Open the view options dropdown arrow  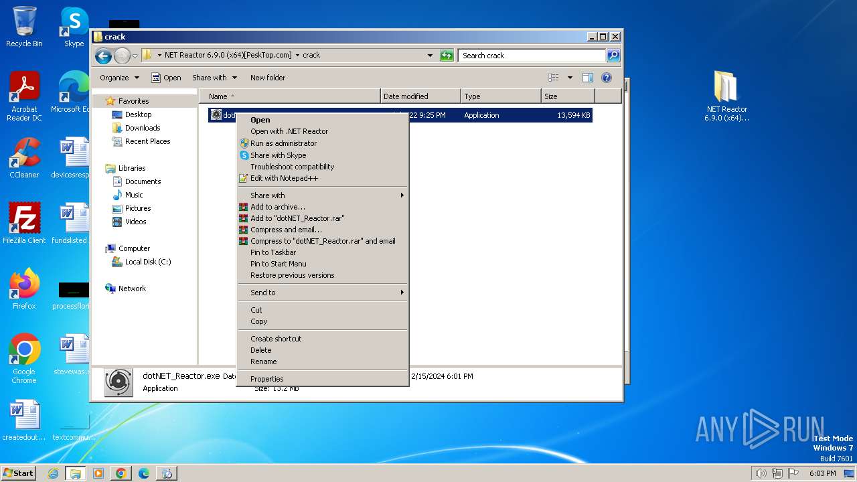[570, 78]
